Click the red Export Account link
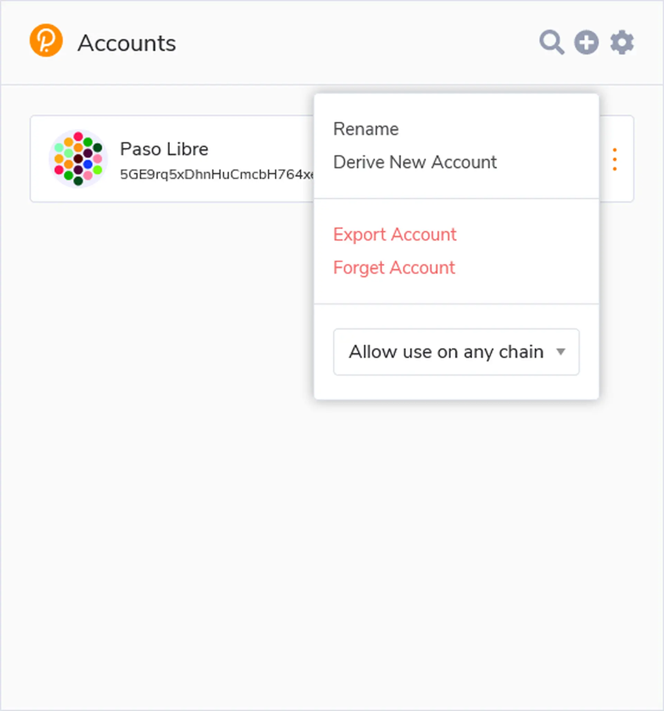This screenshot has height=711, width=664. click(395, 235)
